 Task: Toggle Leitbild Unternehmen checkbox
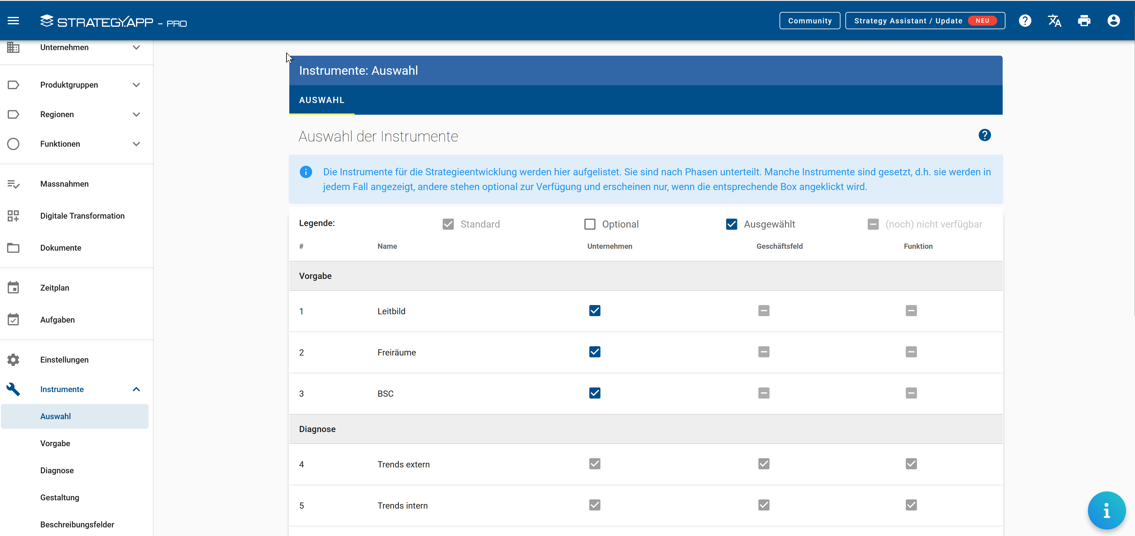[x=594, y=311]
